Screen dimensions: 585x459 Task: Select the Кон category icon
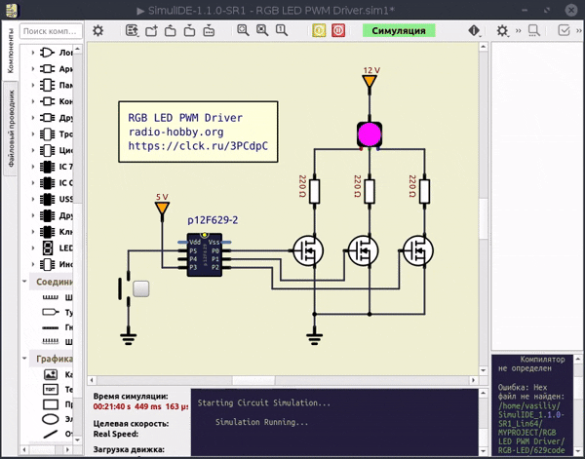(48, 101)
